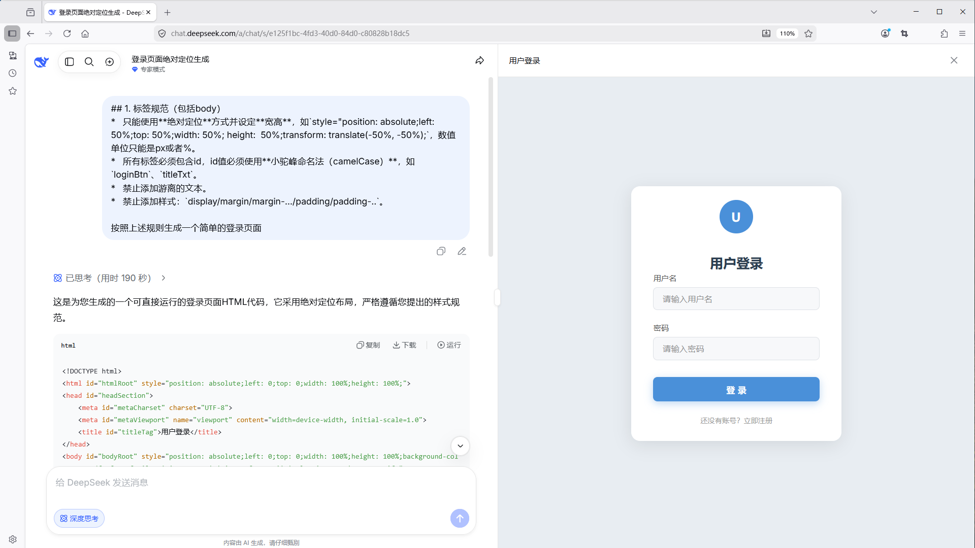Edit the user prompt with pencil icon
975x548 pixels.
pyautogui.click(x=462, y=251)
